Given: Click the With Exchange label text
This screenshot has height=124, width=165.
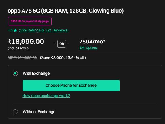Looking at the screenshot, I should [36, 74].
